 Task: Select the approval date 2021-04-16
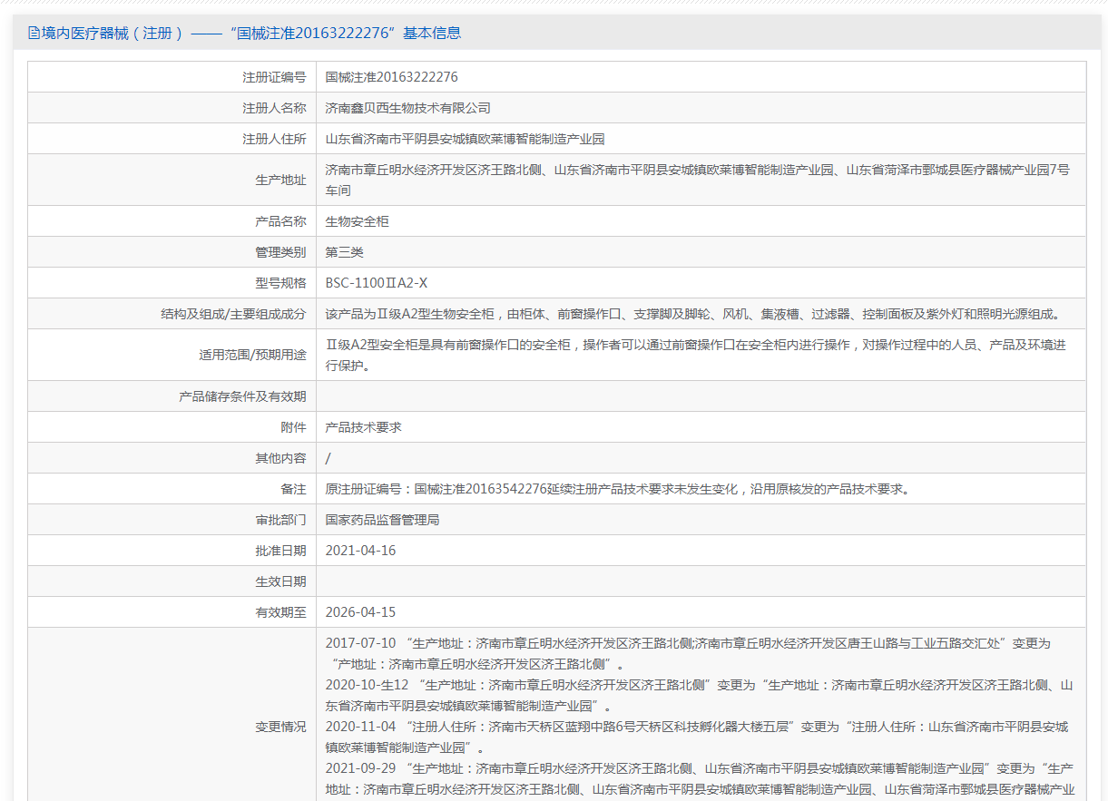coord(360,551)
